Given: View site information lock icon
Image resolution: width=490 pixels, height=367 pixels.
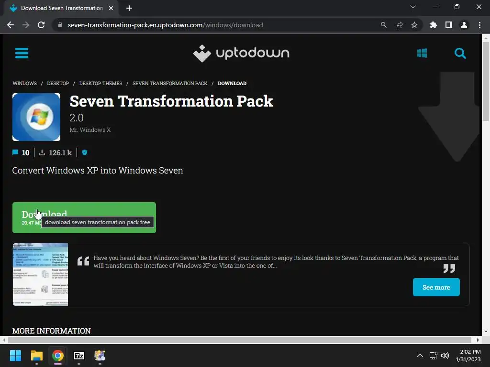Looking at the screenshot, I should click(60, 25).
